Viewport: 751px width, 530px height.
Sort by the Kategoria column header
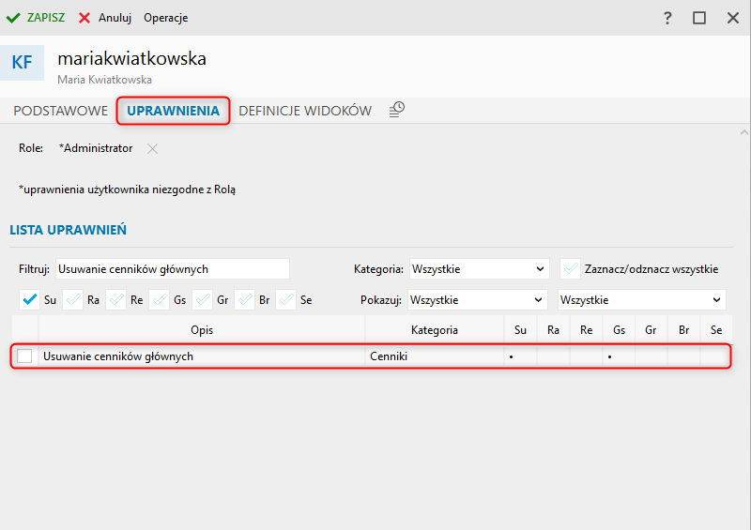[x=435, y=330]
